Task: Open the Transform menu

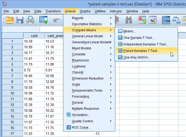Action: pos(53,11)
